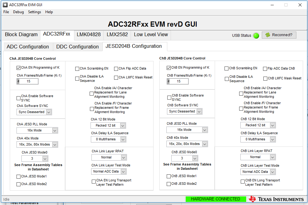Uncheck ChA EN Programming of K
The height and width of the screenshot is (205, 308).
(18, 68)
